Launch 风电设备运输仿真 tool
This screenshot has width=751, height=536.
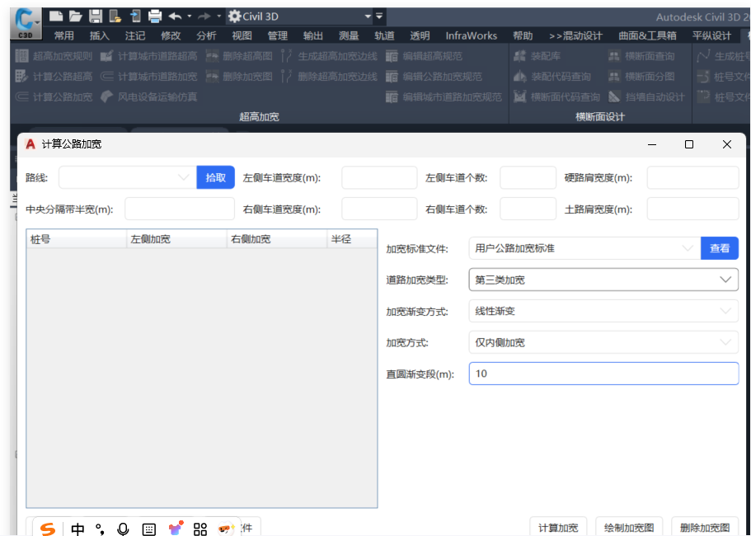click(149, 96)
